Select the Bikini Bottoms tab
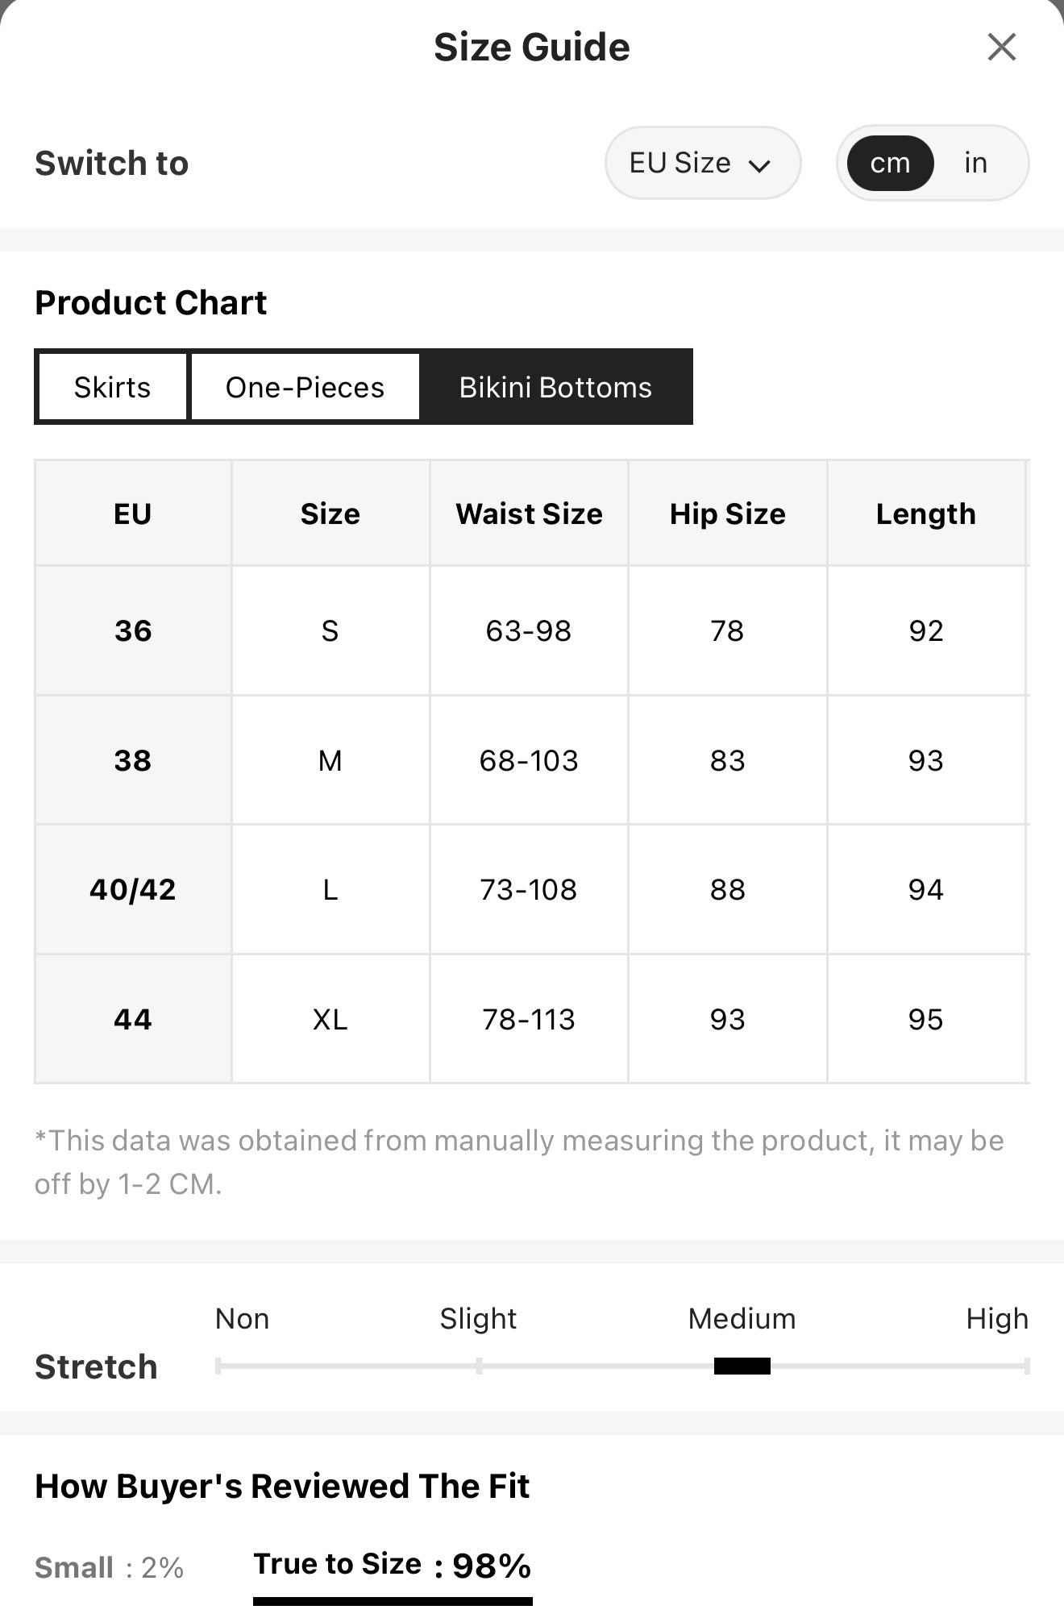Viewport: 1064px width, 1614px height. click(x=555, y=387)
